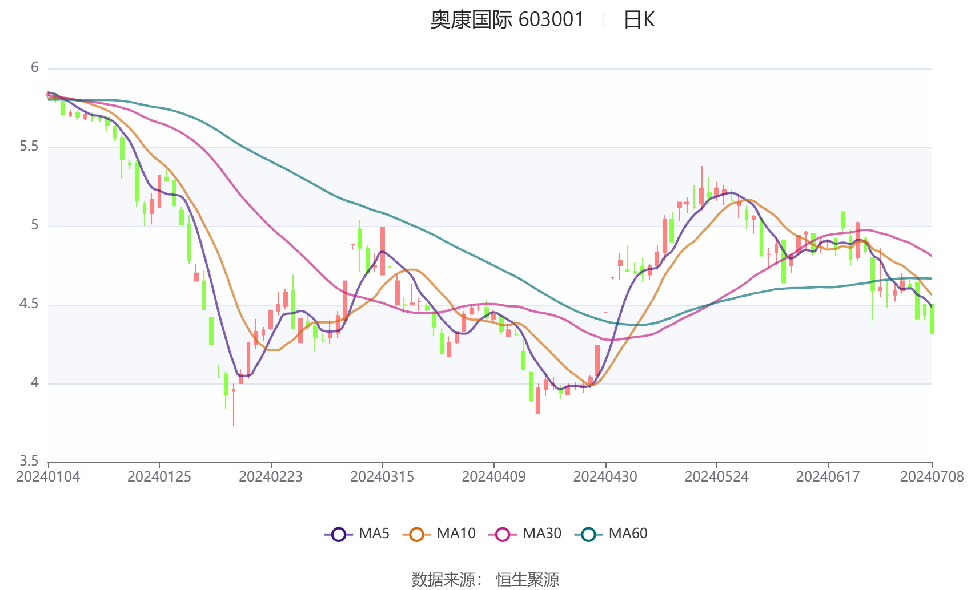Toggle the MA30 legend circle marker
This screenshot has height=590, width=971.
[x=503, y=535]
